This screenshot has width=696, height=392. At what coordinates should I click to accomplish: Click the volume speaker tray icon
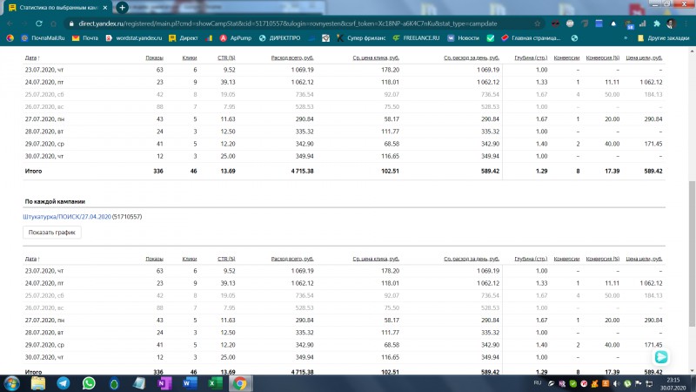[x=616, y=383]
